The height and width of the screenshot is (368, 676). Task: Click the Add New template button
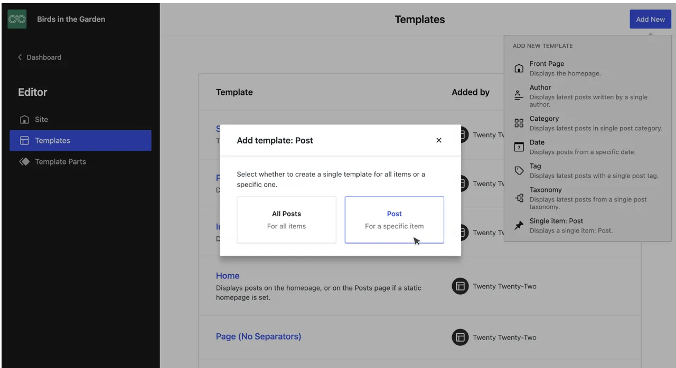[x=650, y=19]
